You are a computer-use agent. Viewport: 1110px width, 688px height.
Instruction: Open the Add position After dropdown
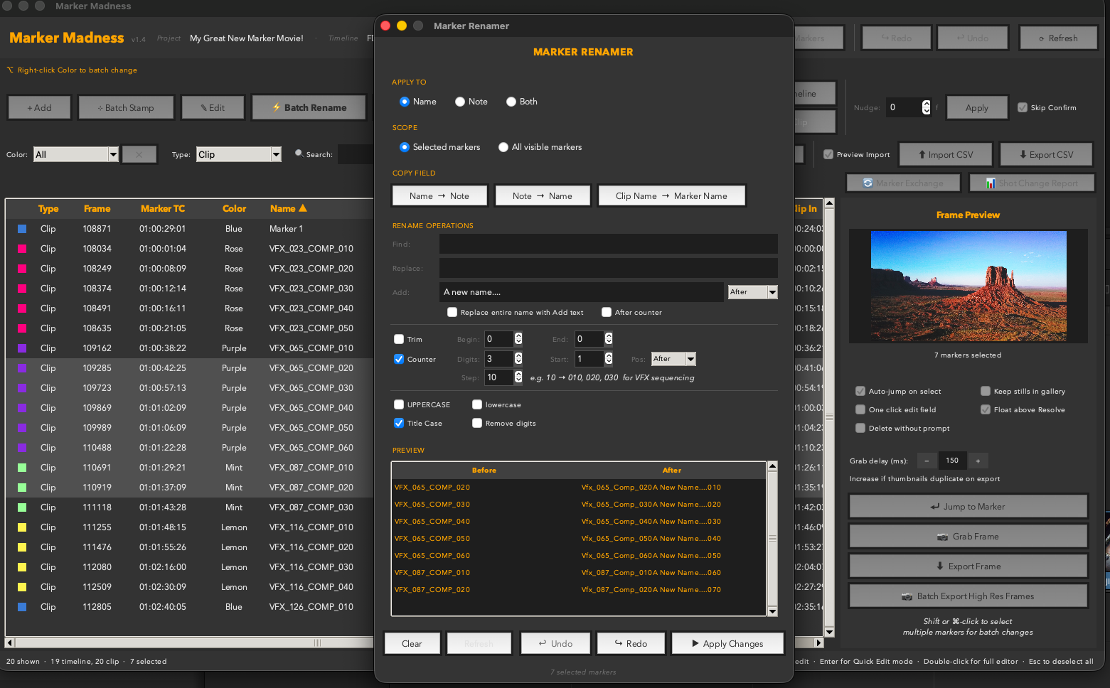click(x=753, y=292)
